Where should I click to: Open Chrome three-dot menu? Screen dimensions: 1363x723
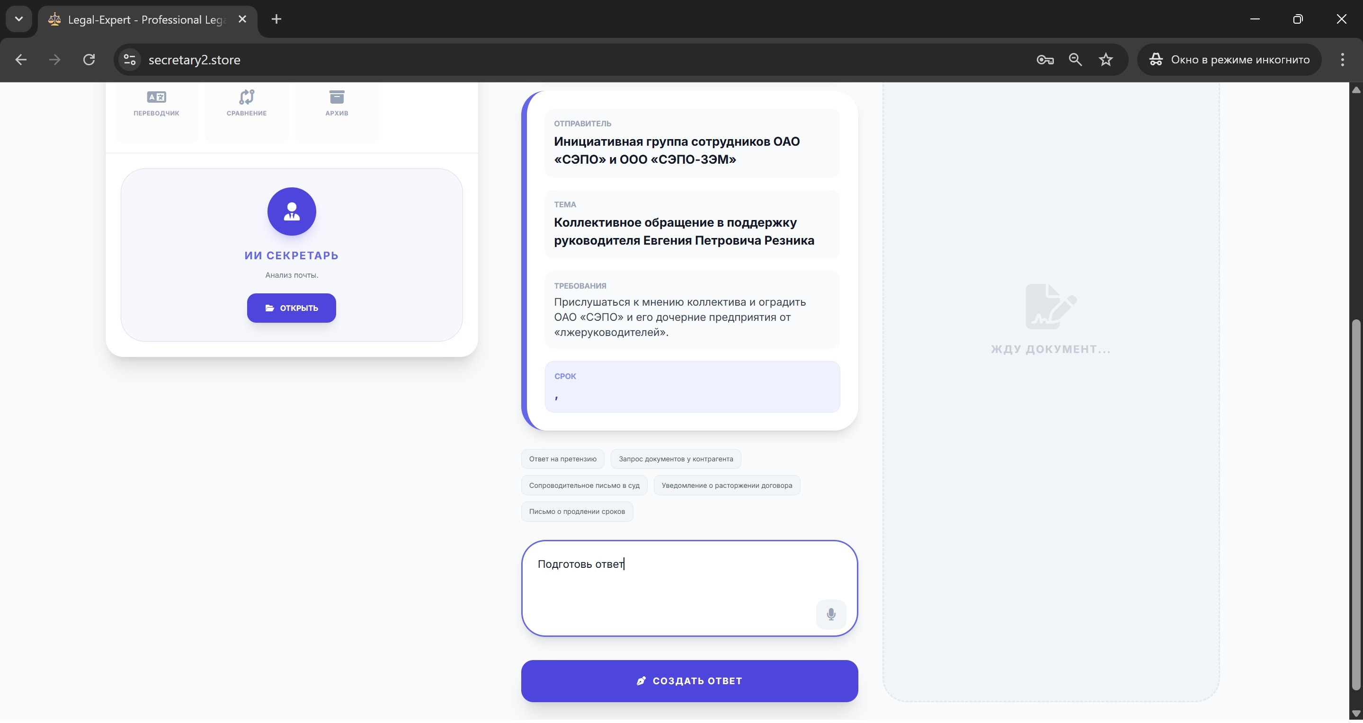click(x=1342, y=60)
